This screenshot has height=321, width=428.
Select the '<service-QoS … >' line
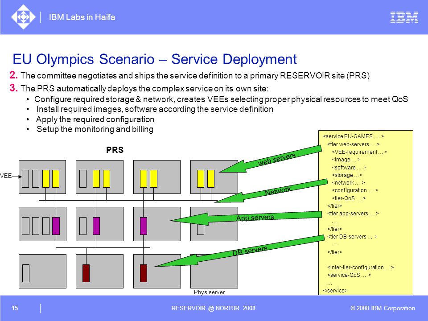click(349, 275)
